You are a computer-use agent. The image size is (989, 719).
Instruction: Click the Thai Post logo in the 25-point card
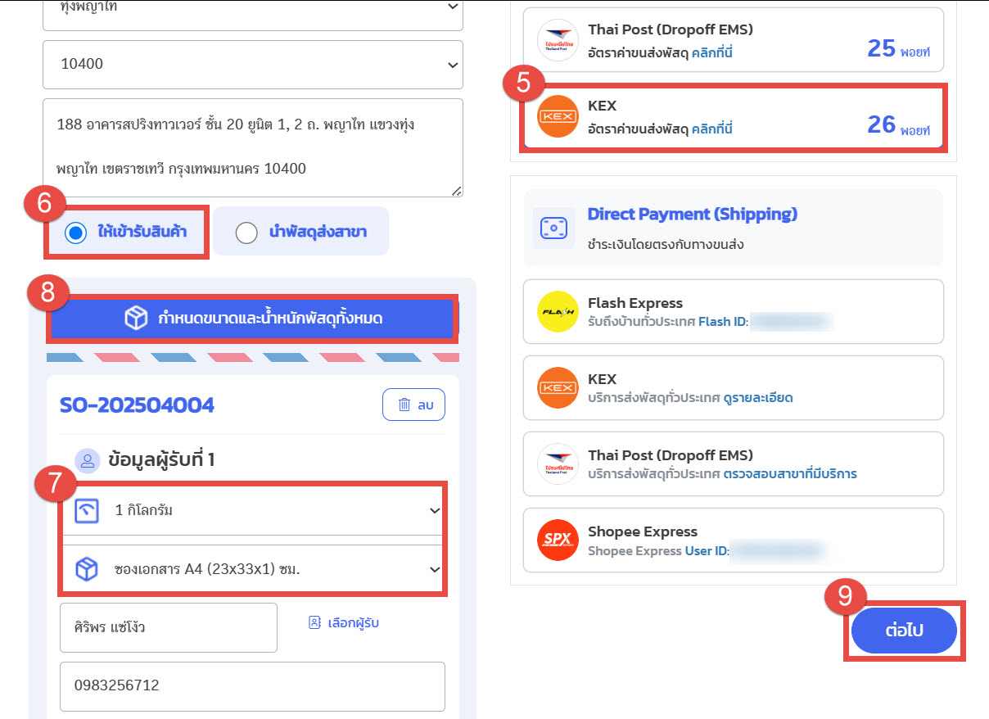tap(558, 41)
